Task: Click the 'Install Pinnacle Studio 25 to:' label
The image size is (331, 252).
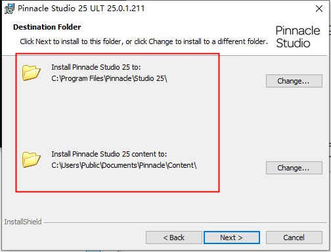Action: click(96, 67)
